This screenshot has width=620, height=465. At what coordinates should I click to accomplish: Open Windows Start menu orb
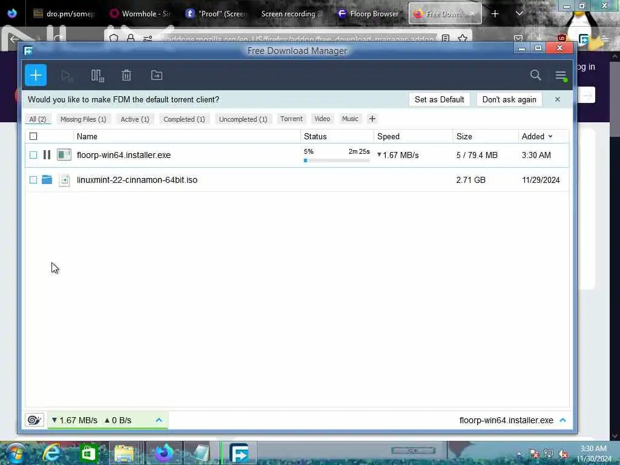click(16, 453)
